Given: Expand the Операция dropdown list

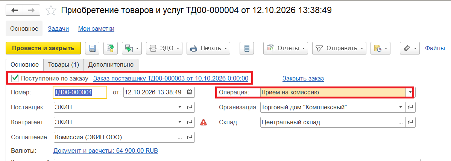Looking at the screenshot, I should click(x=409, y=92).
